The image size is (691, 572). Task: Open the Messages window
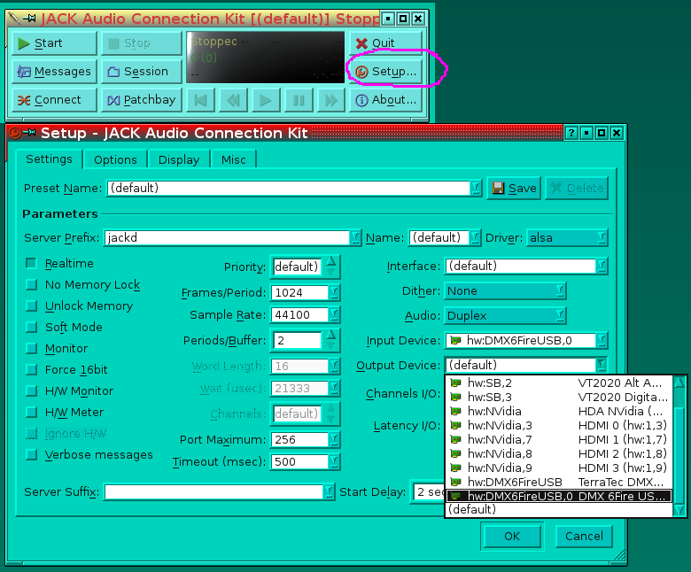click(54, 72)
